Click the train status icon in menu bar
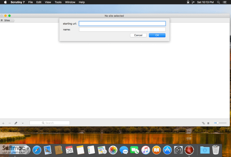231x157 pixels. click(x=188, y=2)
